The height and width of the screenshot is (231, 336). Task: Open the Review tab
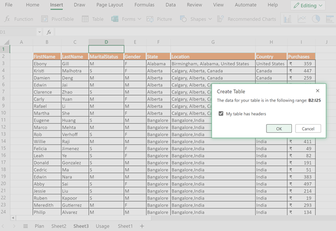tap(194, 5)
